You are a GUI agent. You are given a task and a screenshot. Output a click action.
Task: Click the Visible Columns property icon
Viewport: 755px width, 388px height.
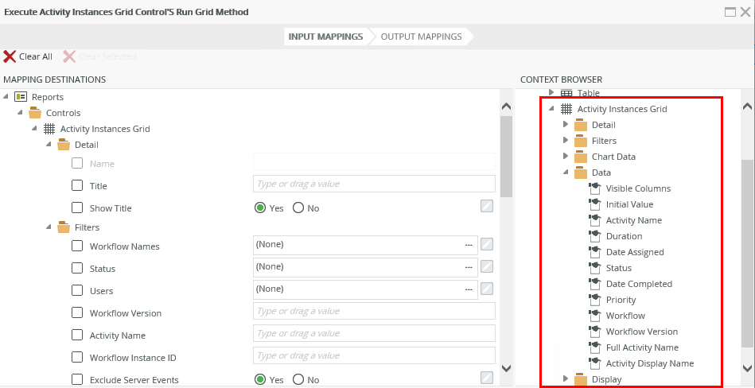(x=594, y=188)
